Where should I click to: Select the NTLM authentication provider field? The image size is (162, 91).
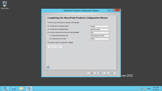click(100, 39)
